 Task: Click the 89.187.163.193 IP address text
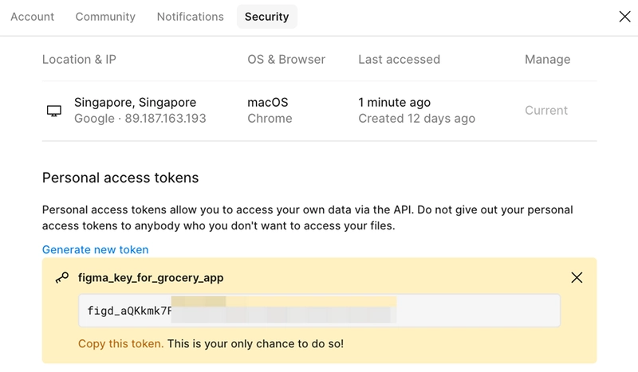[x=165, y=119]
